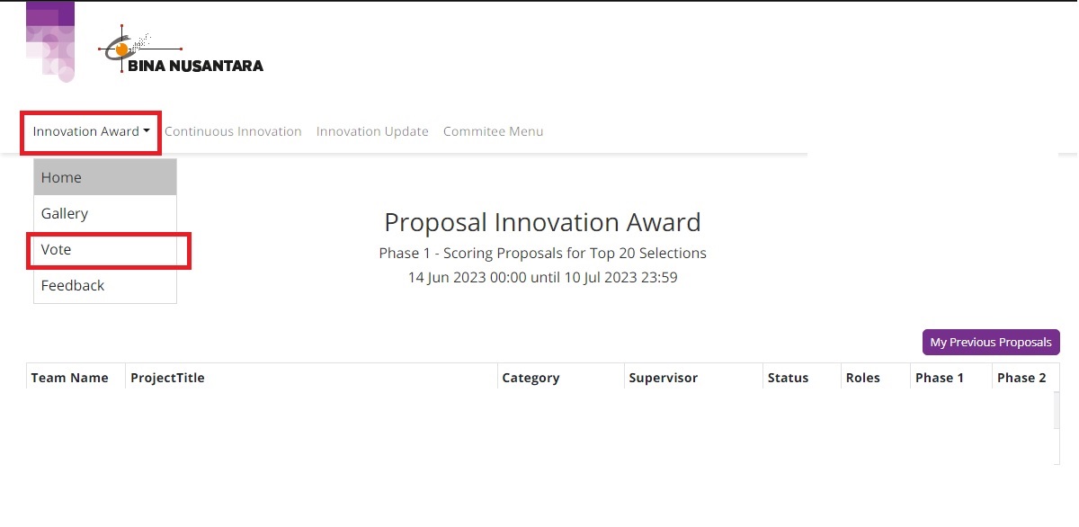Sort by the Team Name column header
This screenshot has width=1079, height=527.
pos(70,378)
